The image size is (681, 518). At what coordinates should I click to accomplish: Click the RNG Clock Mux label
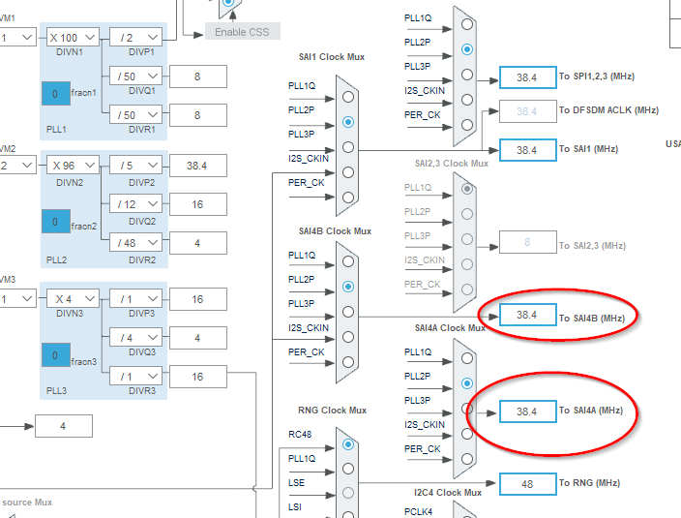[x=332, y=411]
